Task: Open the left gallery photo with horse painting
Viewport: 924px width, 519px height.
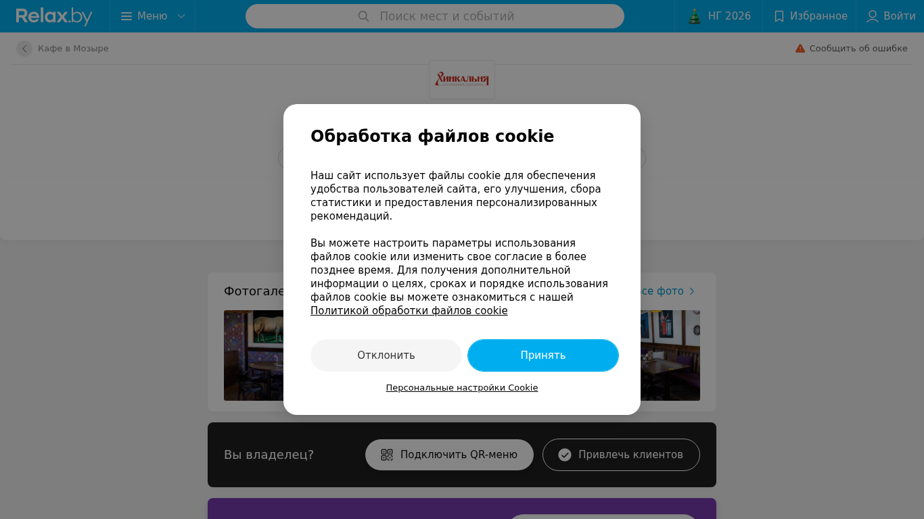Action: click(x=254, y=355)
